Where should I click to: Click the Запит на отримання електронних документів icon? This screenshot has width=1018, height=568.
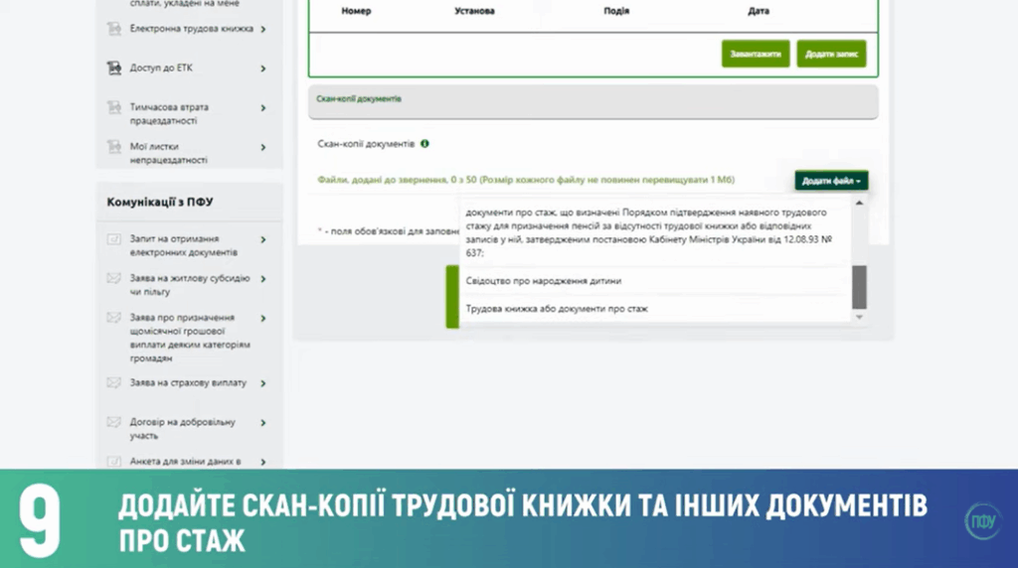113,239
